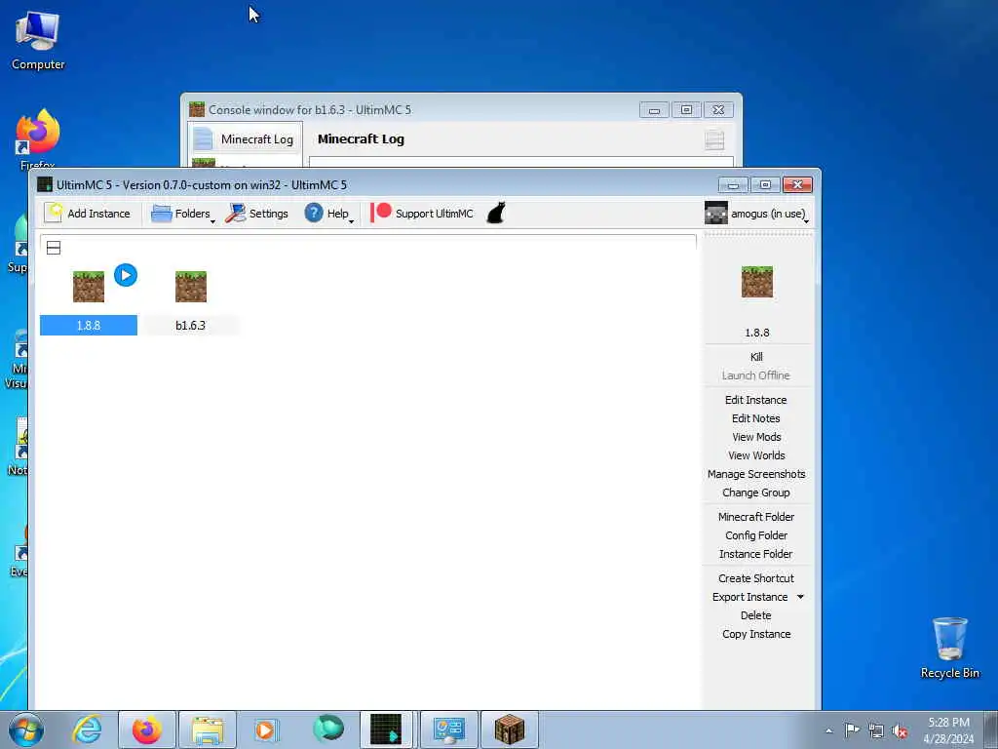Screen dimensions: 998x749
Task: Select the Minecraft Log tab in the console window
Action: tap(245, 138)
